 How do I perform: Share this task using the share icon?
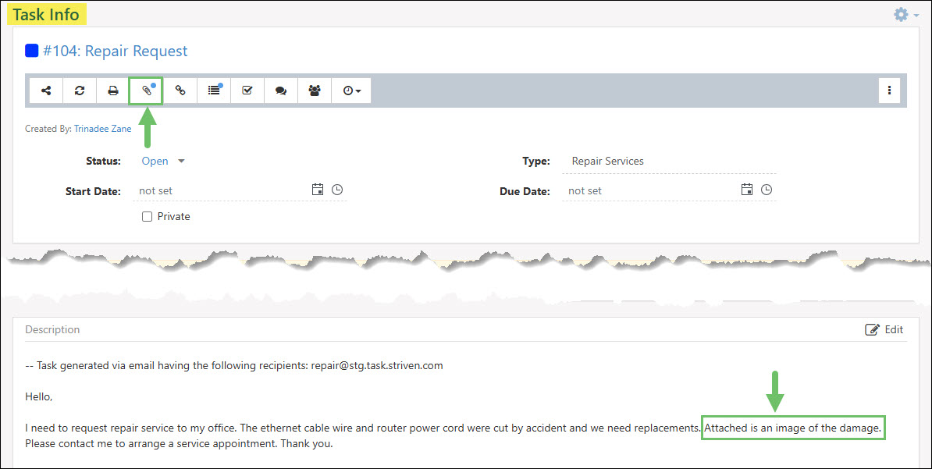coord(45,90)
